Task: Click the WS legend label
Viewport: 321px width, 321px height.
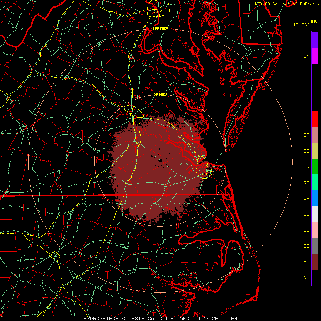Action: (x=306, y=198)
